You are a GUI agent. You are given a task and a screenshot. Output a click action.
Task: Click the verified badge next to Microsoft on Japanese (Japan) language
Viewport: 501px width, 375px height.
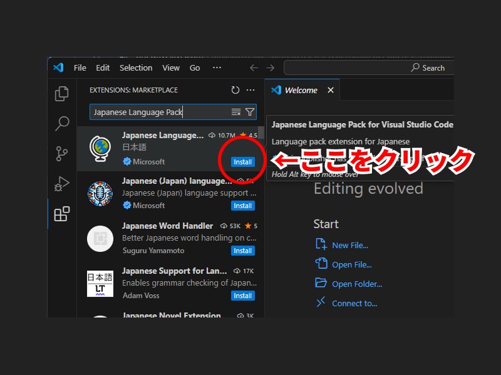(x=127, y=206)
